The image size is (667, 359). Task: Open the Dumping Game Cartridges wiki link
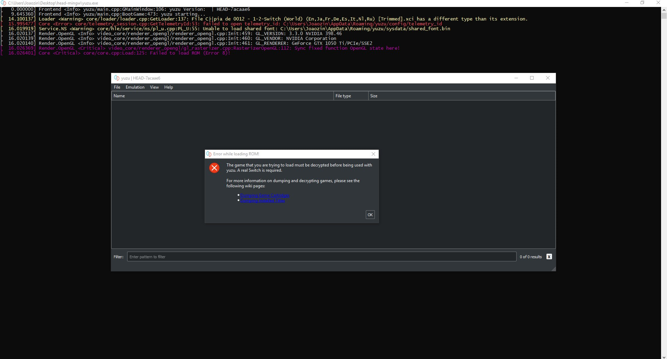pyautogui.click(x=265, y=195)
